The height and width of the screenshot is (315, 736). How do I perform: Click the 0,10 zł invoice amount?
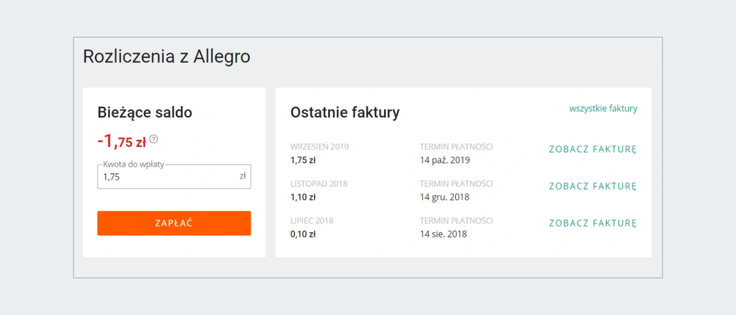[303, 234]
